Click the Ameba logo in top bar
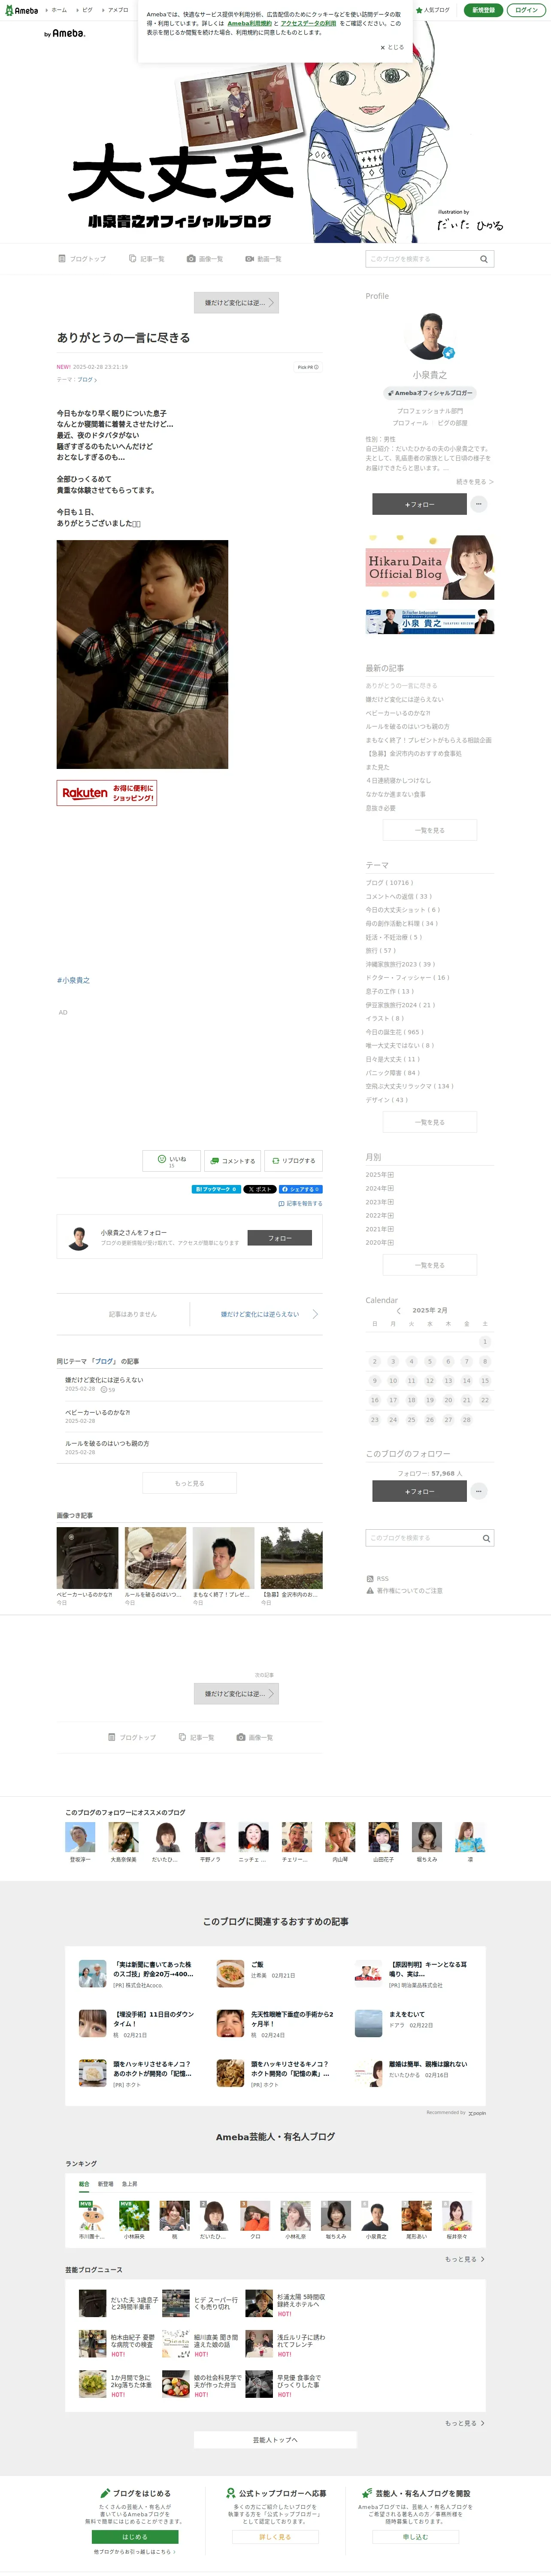The width and height of the screenshot is (551, 2576). coord(21,10)
